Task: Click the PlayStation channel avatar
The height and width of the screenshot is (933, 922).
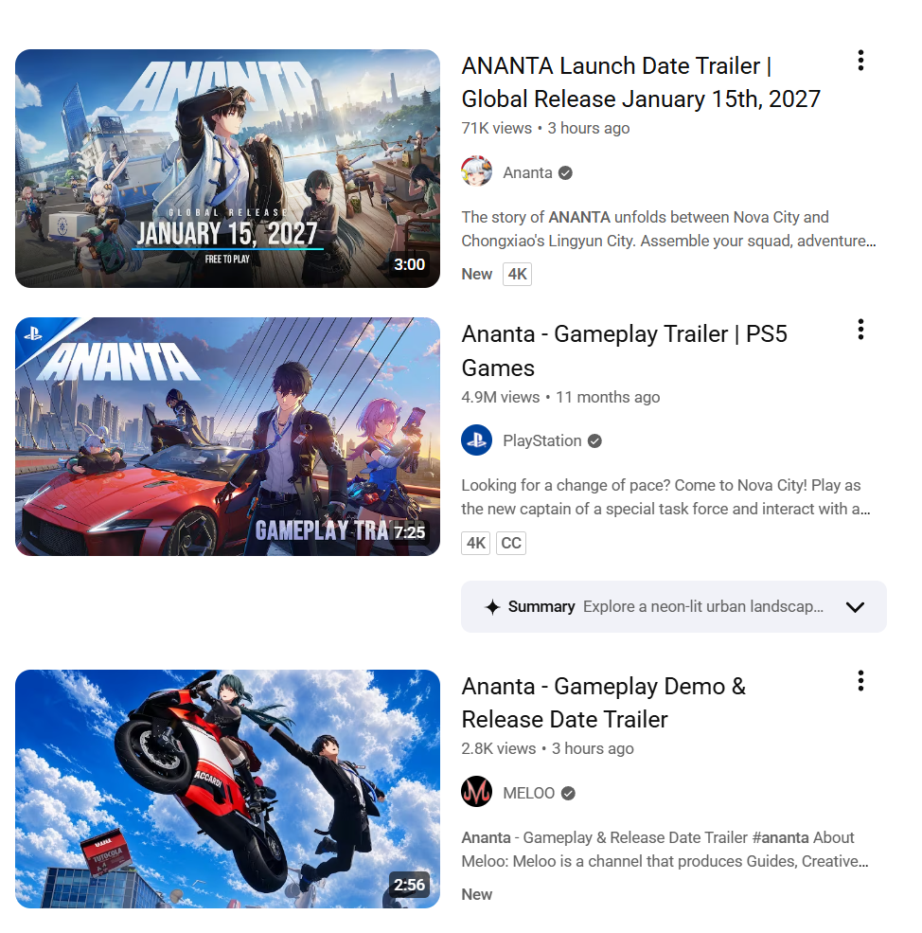Action: tap(476, 440)
